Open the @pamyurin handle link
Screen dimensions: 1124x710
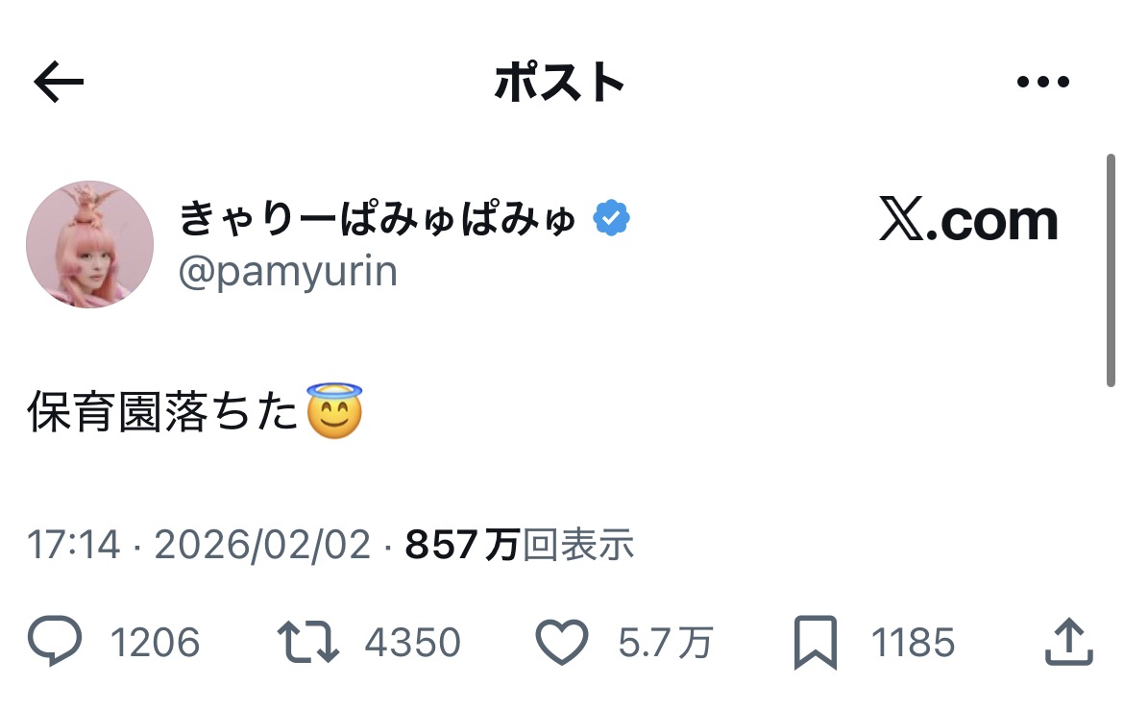point(288,273)
